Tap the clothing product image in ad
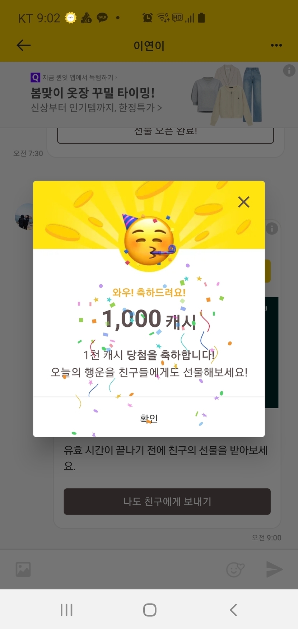This screenshot has width=298, height=629. point(227,95)
